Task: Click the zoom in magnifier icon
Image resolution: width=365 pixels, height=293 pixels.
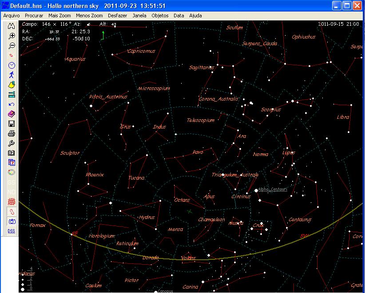Action: click(12, 36)
